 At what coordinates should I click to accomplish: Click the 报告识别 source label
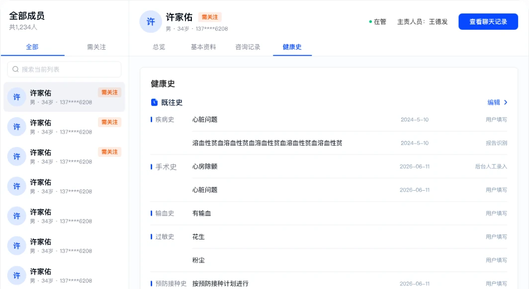pos(496,143)
